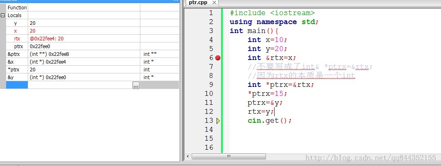Click value '@0x22fee4: 20' of rtx
441x166 pixels.
coord(47,39)
